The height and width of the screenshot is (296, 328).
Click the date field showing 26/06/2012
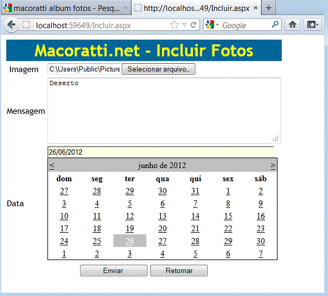161,152
